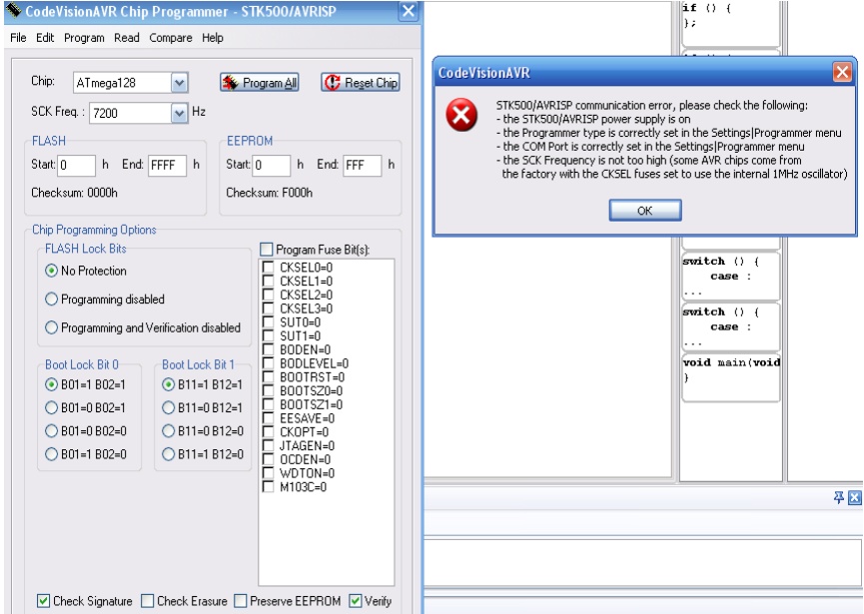Click the EEPROM Start address field

coord(273,165)
